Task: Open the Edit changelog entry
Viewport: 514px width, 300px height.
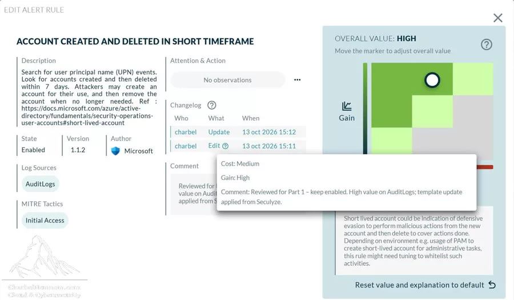Action: pos(214,146)
